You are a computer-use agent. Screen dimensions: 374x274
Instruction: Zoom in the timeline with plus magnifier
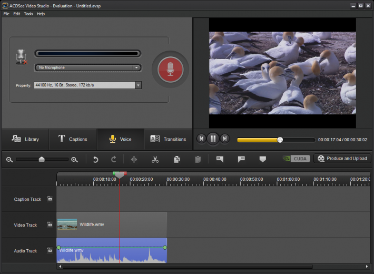click(74, 160)
